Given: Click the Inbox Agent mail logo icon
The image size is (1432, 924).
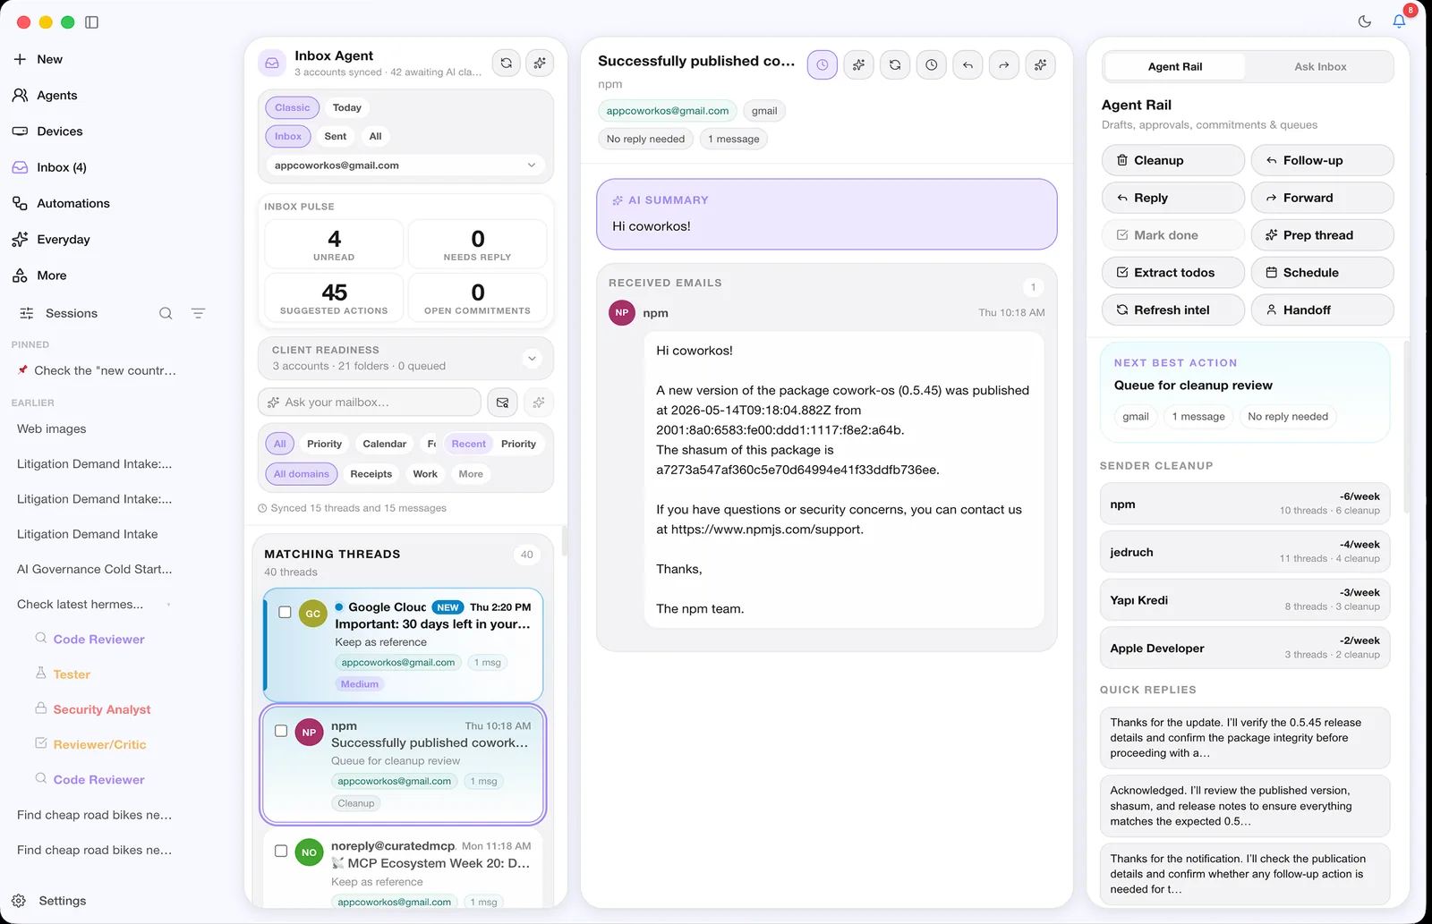Looking at the screenshot, I should [271, 64].
